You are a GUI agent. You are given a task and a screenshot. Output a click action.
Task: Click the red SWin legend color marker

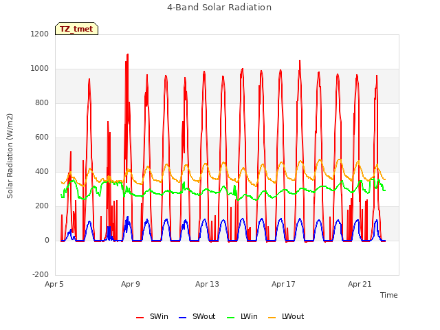click(x=140, y=318)
